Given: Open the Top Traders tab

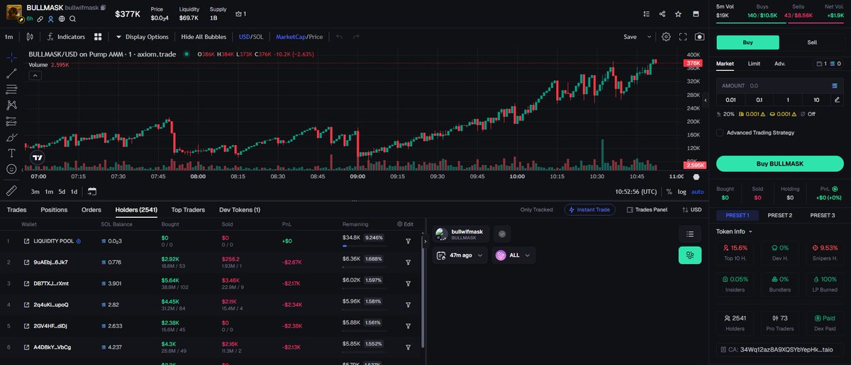Looking at the screenshot, I should [x=188, y=209].
